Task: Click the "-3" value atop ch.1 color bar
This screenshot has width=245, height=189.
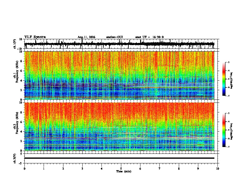Action: pos(228,62)
